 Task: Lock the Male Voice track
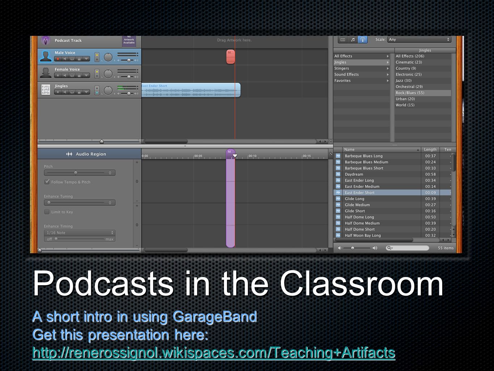tap(79, 59)
